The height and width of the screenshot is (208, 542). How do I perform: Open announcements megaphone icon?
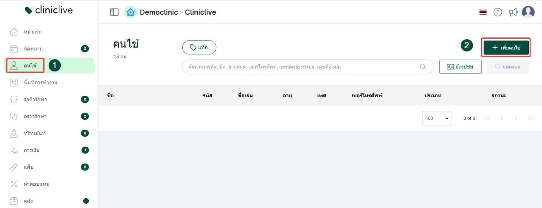[x=513, y=12]
